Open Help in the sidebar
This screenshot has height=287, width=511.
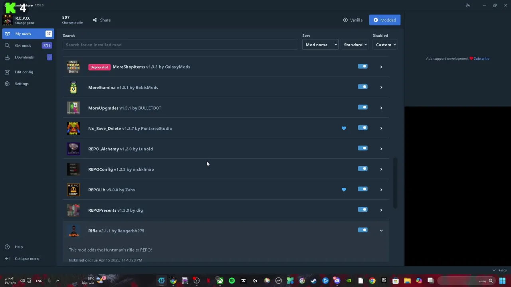tap(28, 247)
